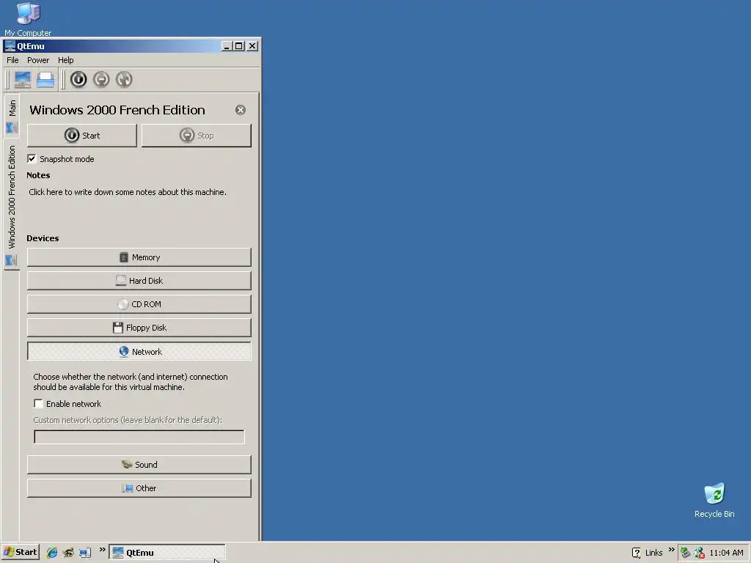Expand the Sound device section
Viewport: 751px width, 563px height.
point(139,464)
